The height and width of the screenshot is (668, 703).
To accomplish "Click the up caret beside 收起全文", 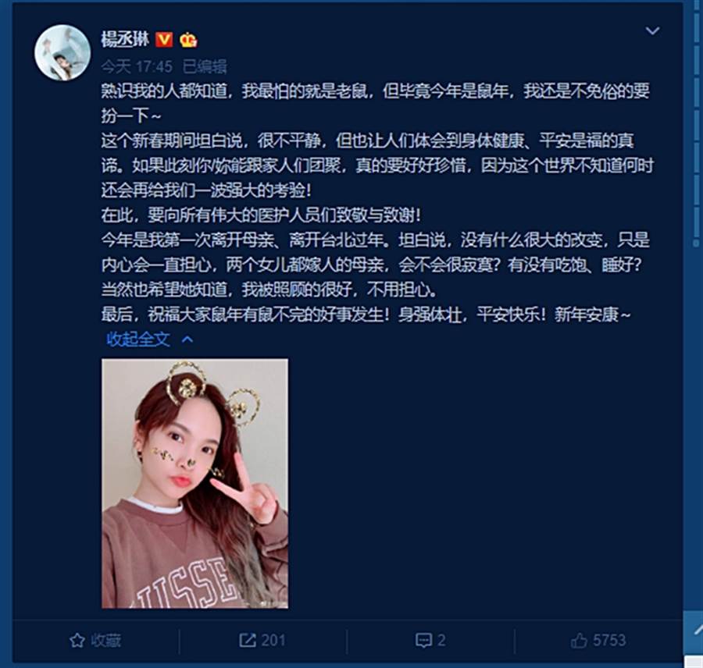I will [x=187, y=339].
